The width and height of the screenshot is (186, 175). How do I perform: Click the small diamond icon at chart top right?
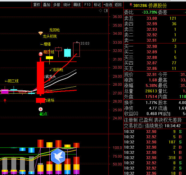point(100,11)
